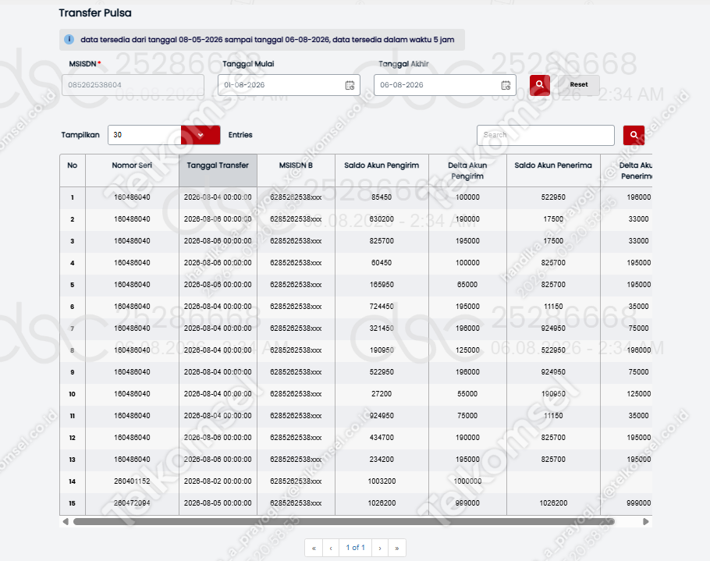Go to previous page of results
The height and width of the screenshot is (561, 710).
tap(331, 548)
